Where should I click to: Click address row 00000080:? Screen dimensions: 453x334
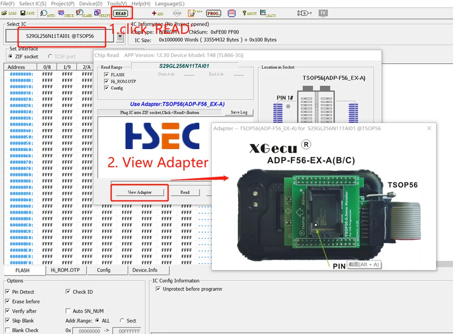pos(22,175)
